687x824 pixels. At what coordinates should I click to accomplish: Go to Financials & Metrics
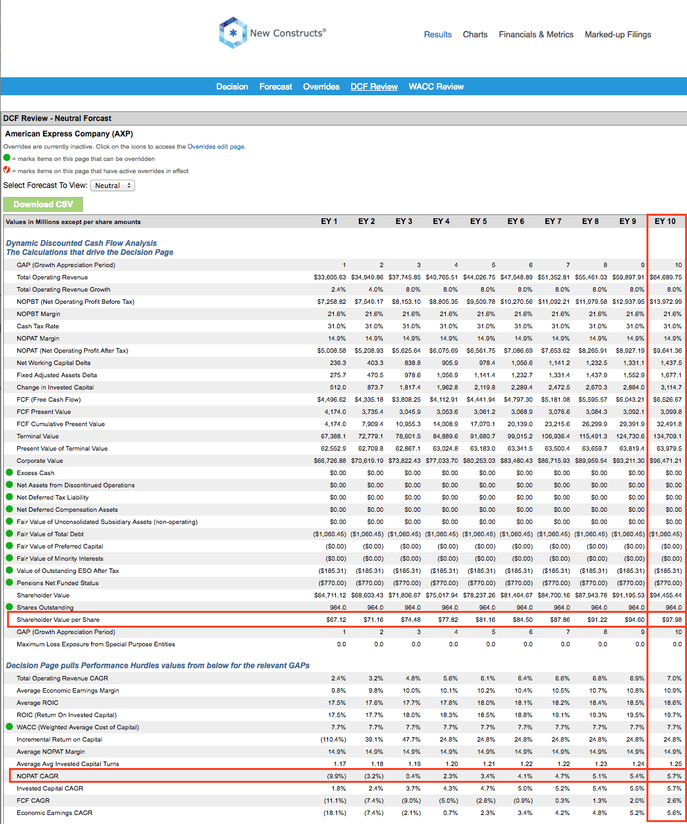(x=536, y=35)
